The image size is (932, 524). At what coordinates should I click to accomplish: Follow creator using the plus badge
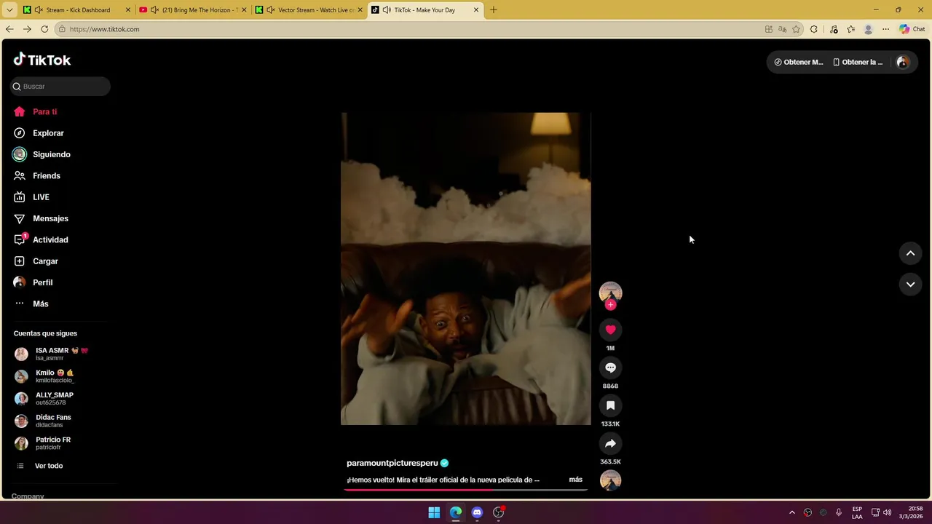coord(610,305)
